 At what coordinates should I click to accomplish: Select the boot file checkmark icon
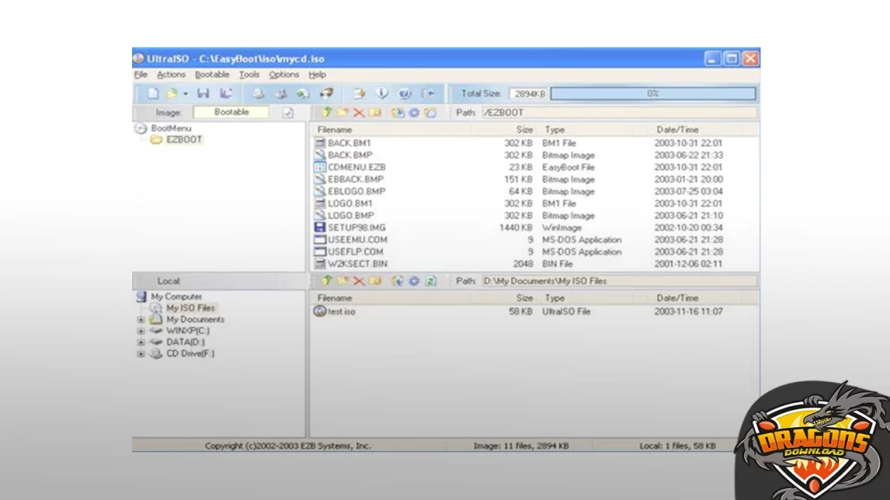tap(287, 113)
